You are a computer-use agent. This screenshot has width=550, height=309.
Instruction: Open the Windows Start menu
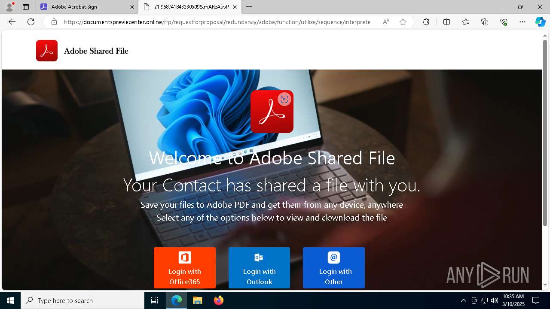(10, 300)
